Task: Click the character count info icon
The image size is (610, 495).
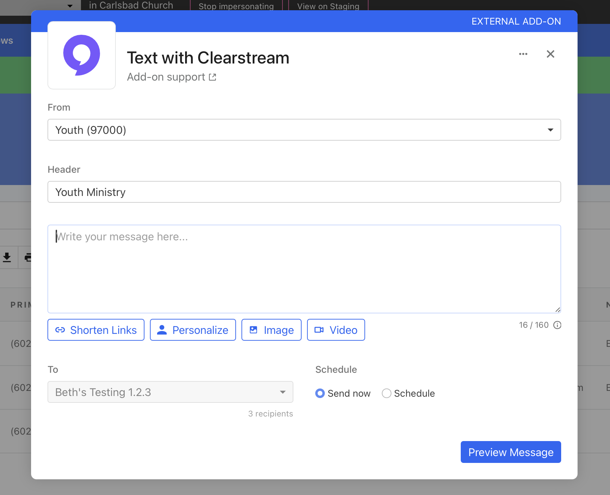Action: (x=557, y=325)
